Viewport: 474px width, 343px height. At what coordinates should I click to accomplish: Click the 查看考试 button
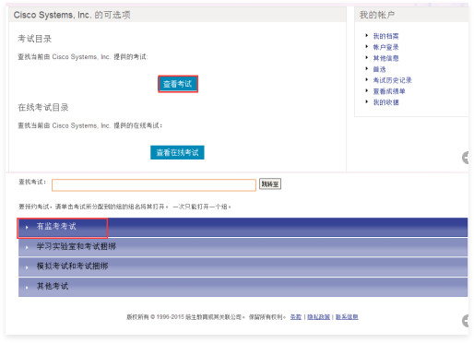pos(178,84)
